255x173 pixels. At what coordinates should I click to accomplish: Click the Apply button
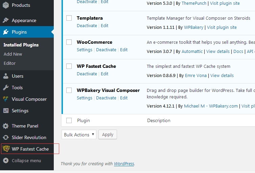(108, 135)
